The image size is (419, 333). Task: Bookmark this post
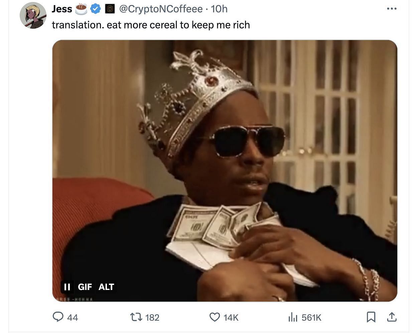(371, 317)
